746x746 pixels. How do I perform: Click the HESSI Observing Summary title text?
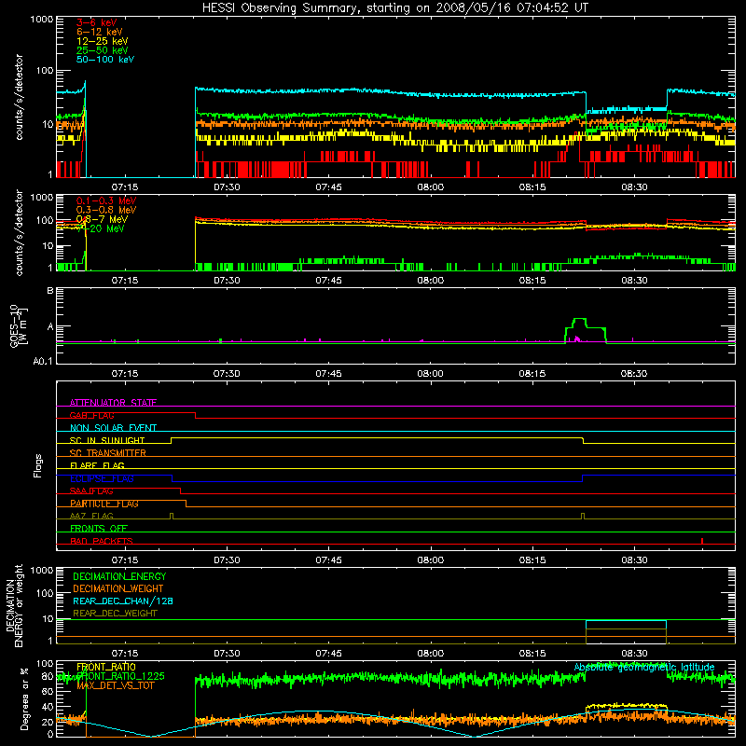coord(394,8)
